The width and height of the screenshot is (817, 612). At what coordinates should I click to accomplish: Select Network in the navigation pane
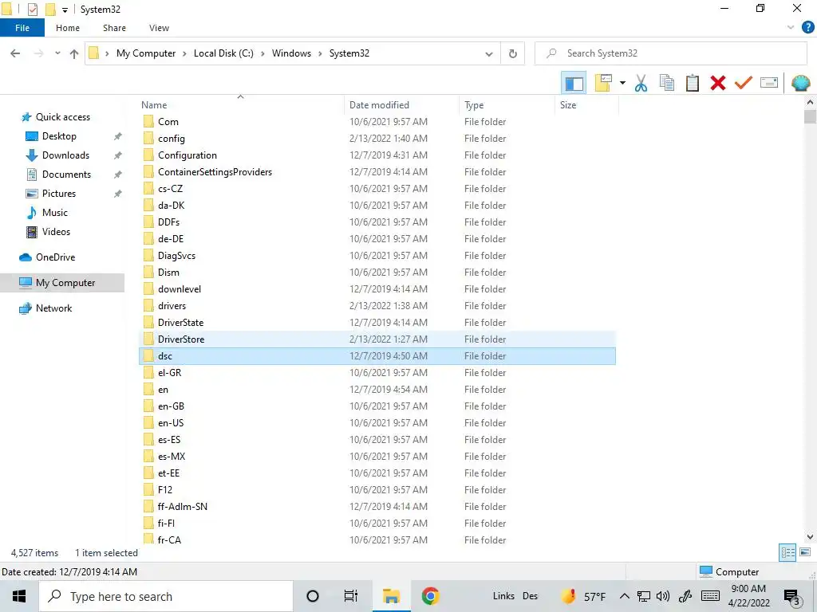[x=53, y=308]
